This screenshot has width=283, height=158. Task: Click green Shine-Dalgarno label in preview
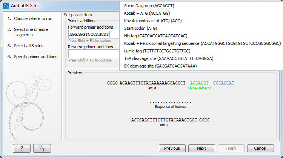click(x=199, y=88)
